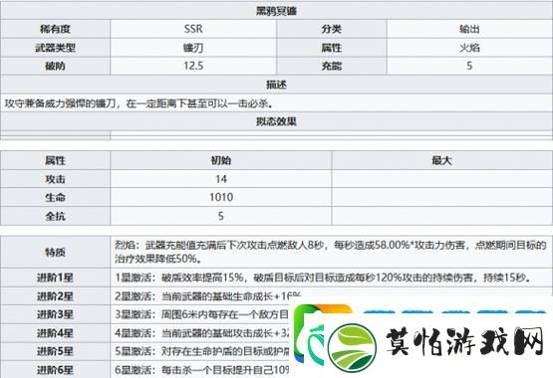Select the 生命 row label
The height and width of the screenshot is (378, 553).
pos(55,197)
